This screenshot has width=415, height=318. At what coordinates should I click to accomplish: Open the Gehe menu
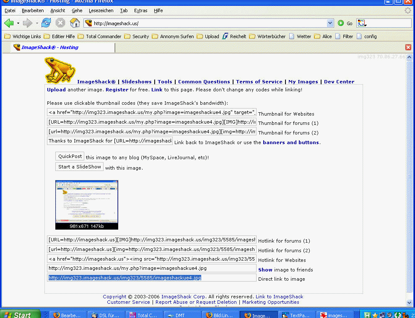pos(77,10)
